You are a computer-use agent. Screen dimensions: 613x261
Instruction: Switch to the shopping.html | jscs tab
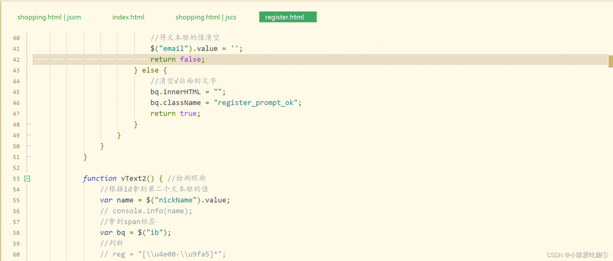pyautogui.click(x=206, y=17)
